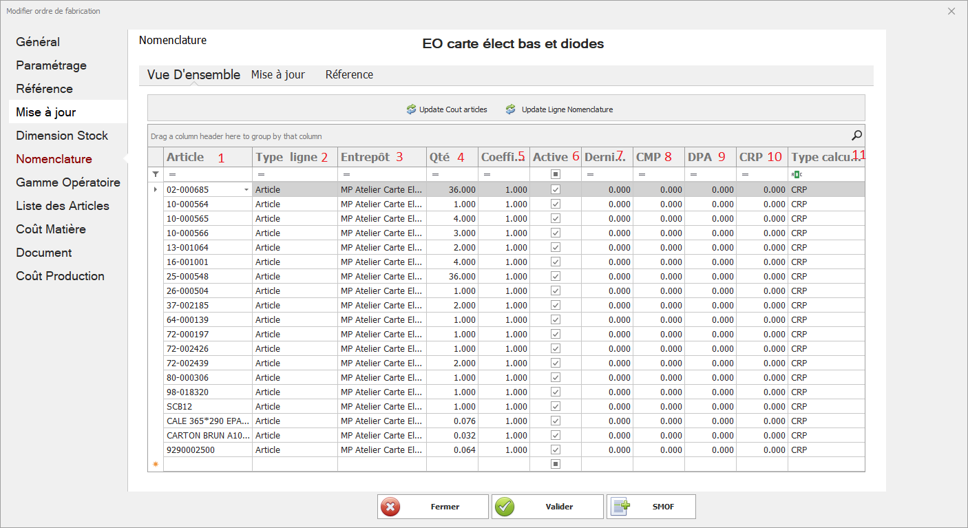Image resolution: width=968 pixels, height=528 pixels.
Task: Switch to the Réference tab
Action: point(349,75)
